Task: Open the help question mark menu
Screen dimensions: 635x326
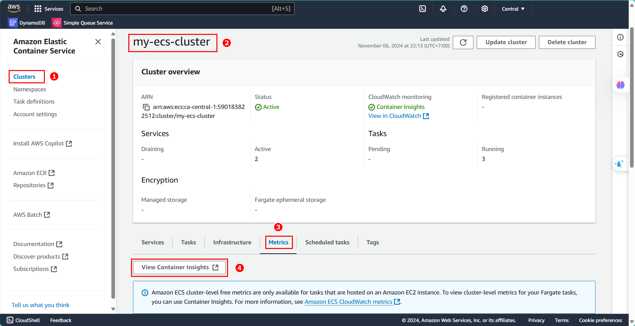Action: [x=464, y=9]
